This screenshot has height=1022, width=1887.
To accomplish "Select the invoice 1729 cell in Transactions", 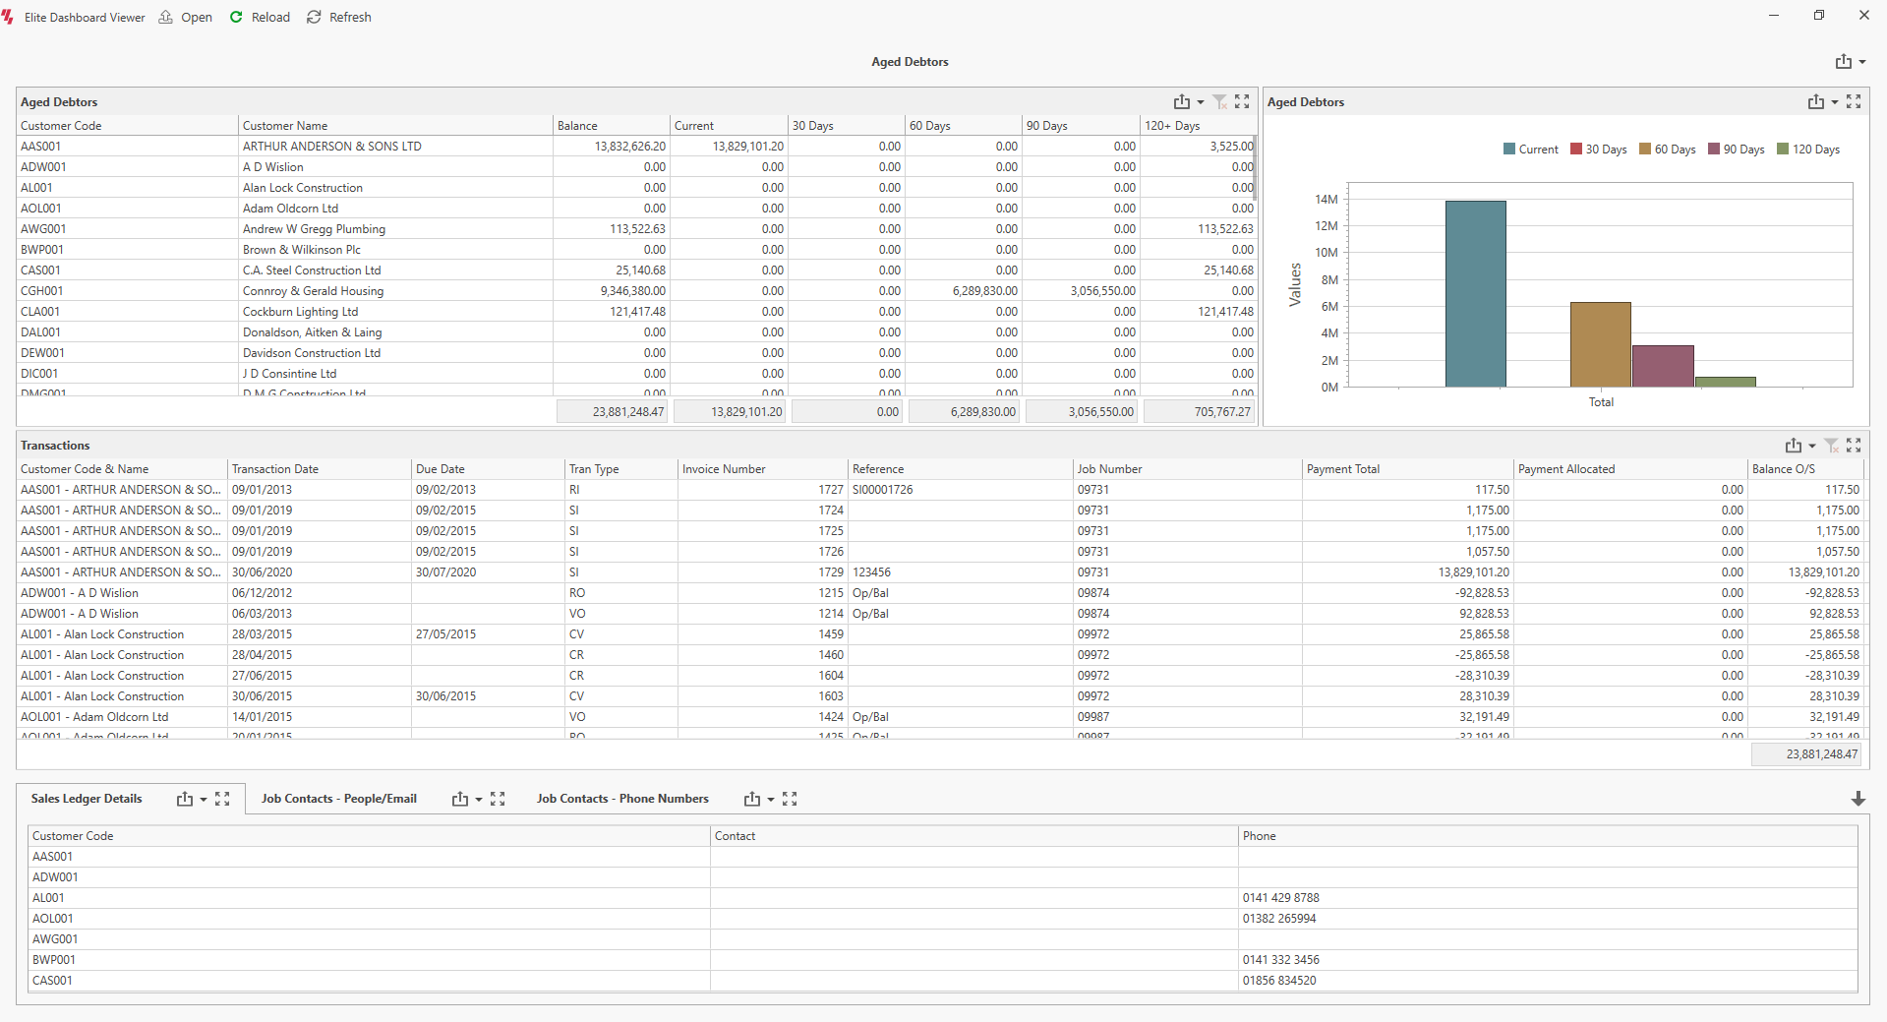I will tap(763, 572).
